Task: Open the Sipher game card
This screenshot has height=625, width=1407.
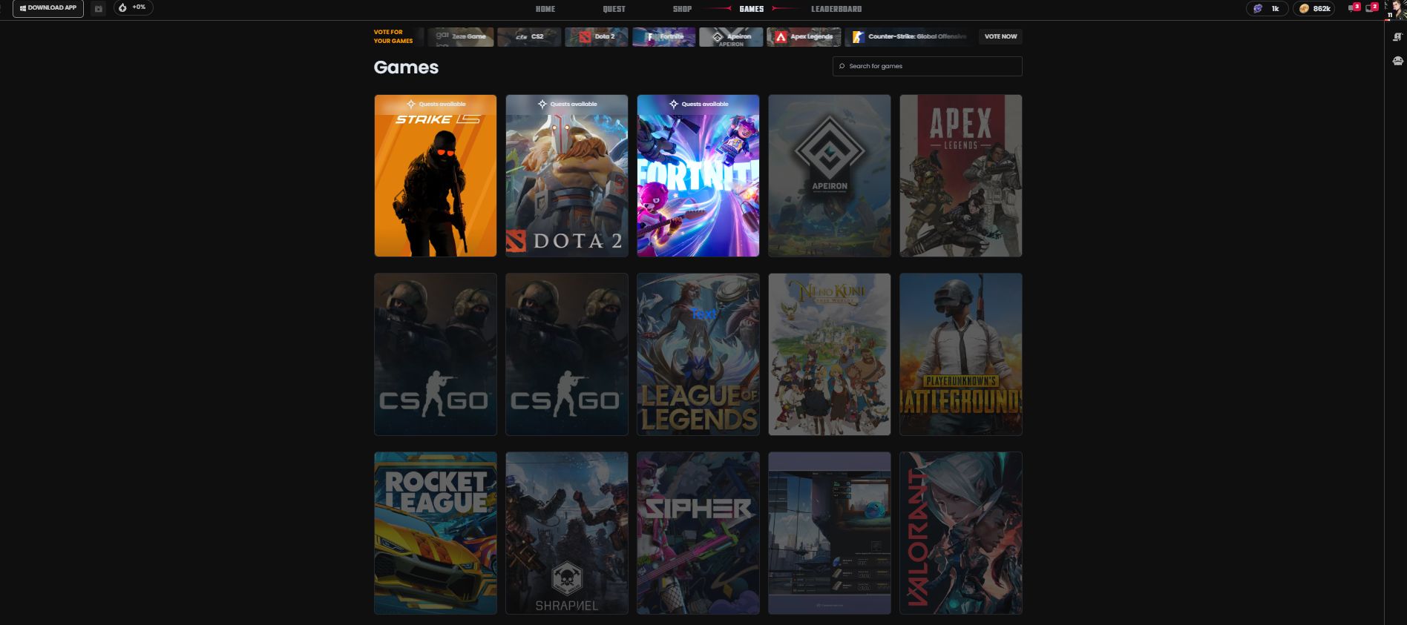Action: coord(698,533)
